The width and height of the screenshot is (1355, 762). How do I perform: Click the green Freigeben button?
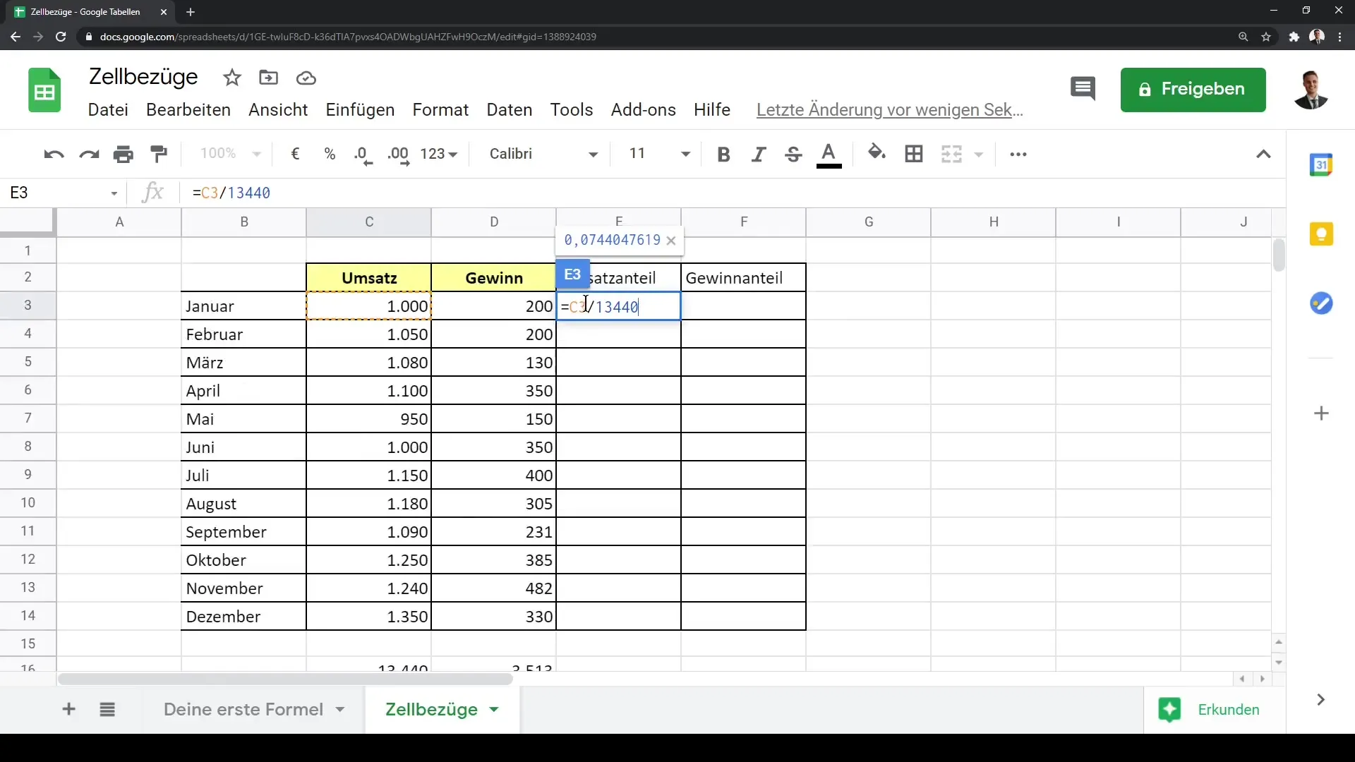coord(1193,90)
